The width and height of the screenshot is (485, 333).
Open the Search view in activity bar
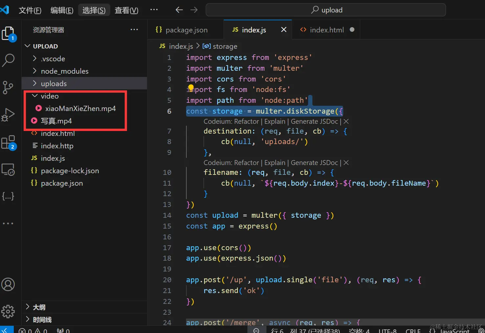click(x=8, y=60)
